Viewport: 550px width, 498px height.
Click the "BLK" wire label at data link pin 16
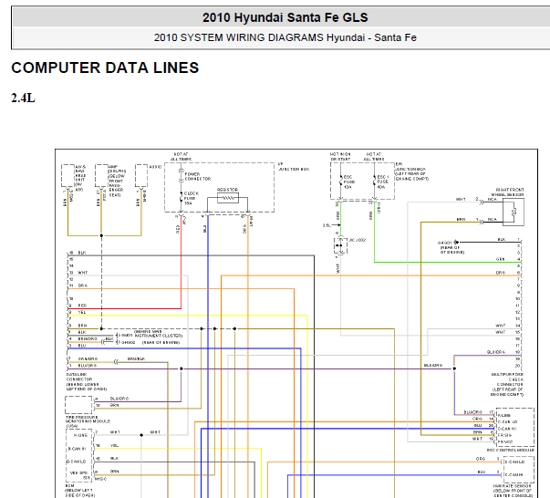82,253
